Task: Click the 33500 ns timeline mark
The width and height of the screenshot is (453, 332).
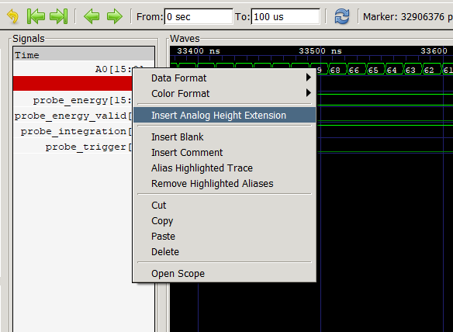Action: (320, 51)
